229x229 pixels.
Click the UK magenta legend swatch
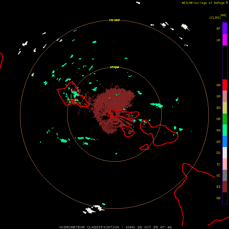[x=225, y=40]
